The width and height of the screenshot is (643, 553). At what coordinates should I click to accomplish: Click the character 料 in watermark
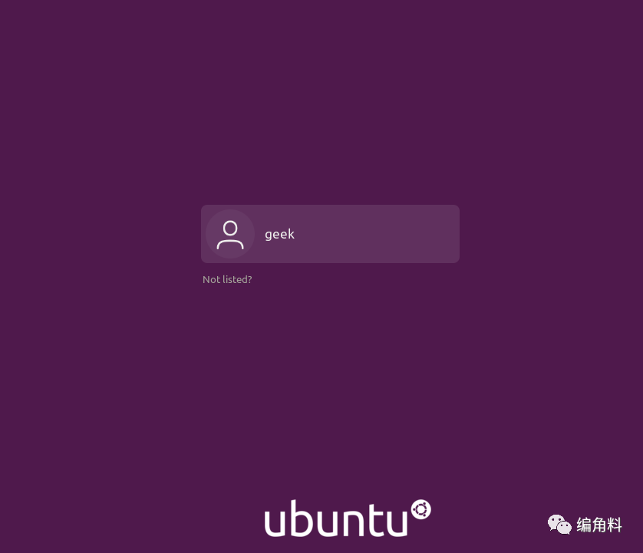(615, 525)
